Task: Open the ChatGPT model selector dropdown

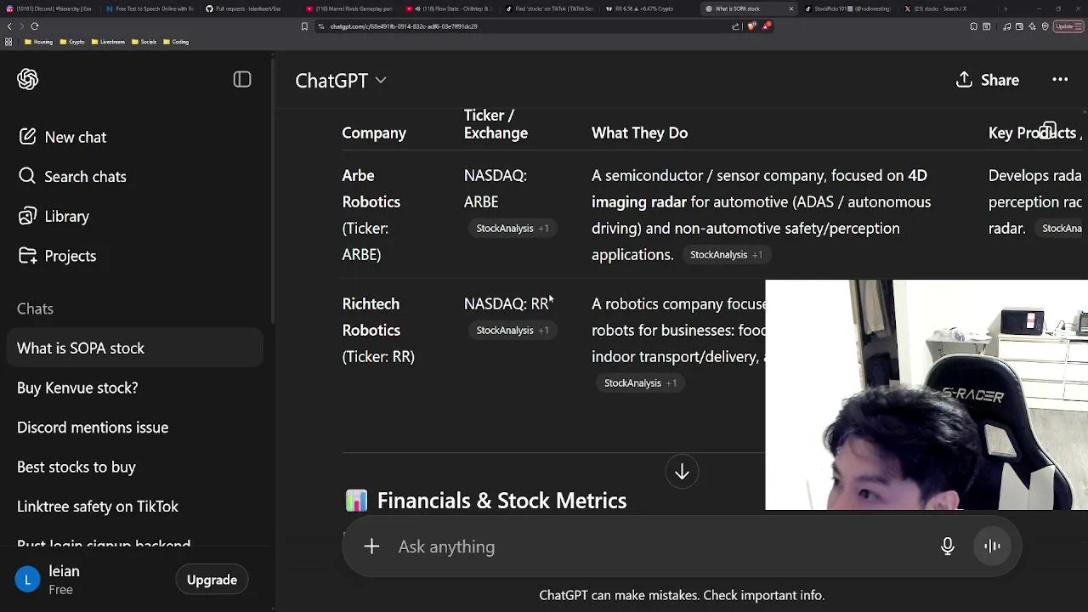Action: pos(341,80)
